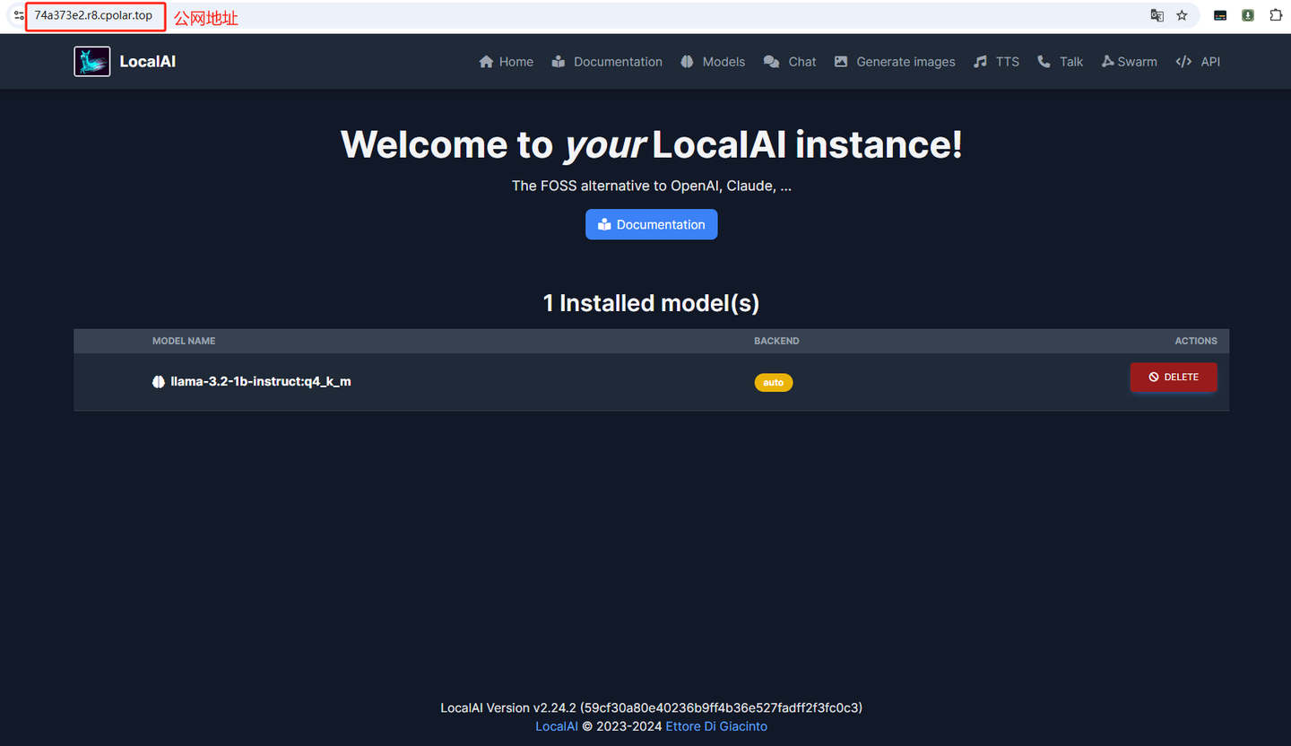Open Home via the house icon
1291x746 pixels.
[486, 61]
